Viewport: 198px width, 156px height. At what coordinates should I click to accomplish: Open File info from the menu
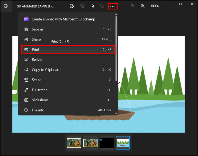[68, 110]
